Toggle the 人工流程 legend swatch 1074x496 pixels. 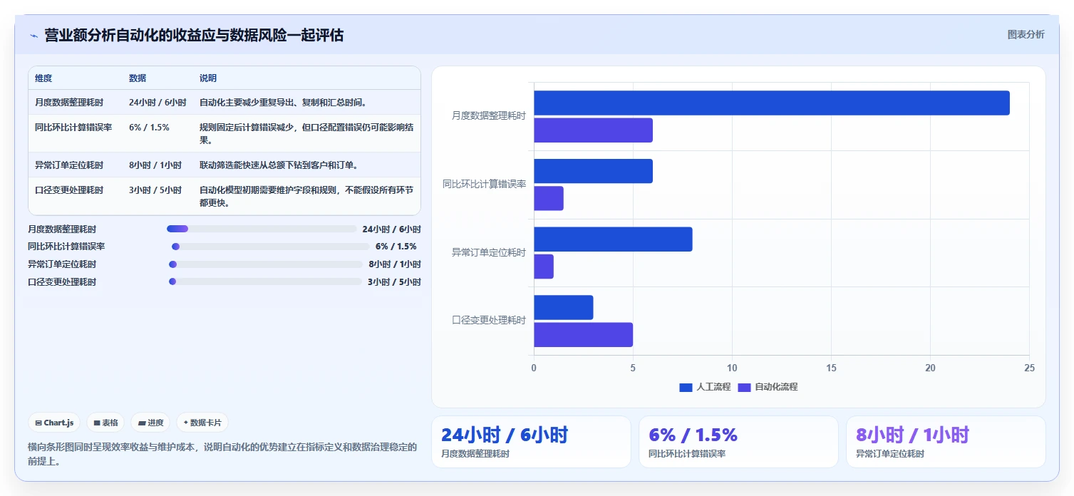[x=686, y=387]
